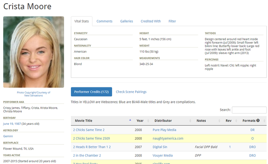Sort the table by Distributor column
Viewport: 268px width, 164px height.
pyautogui.click(x=172, y=121)
